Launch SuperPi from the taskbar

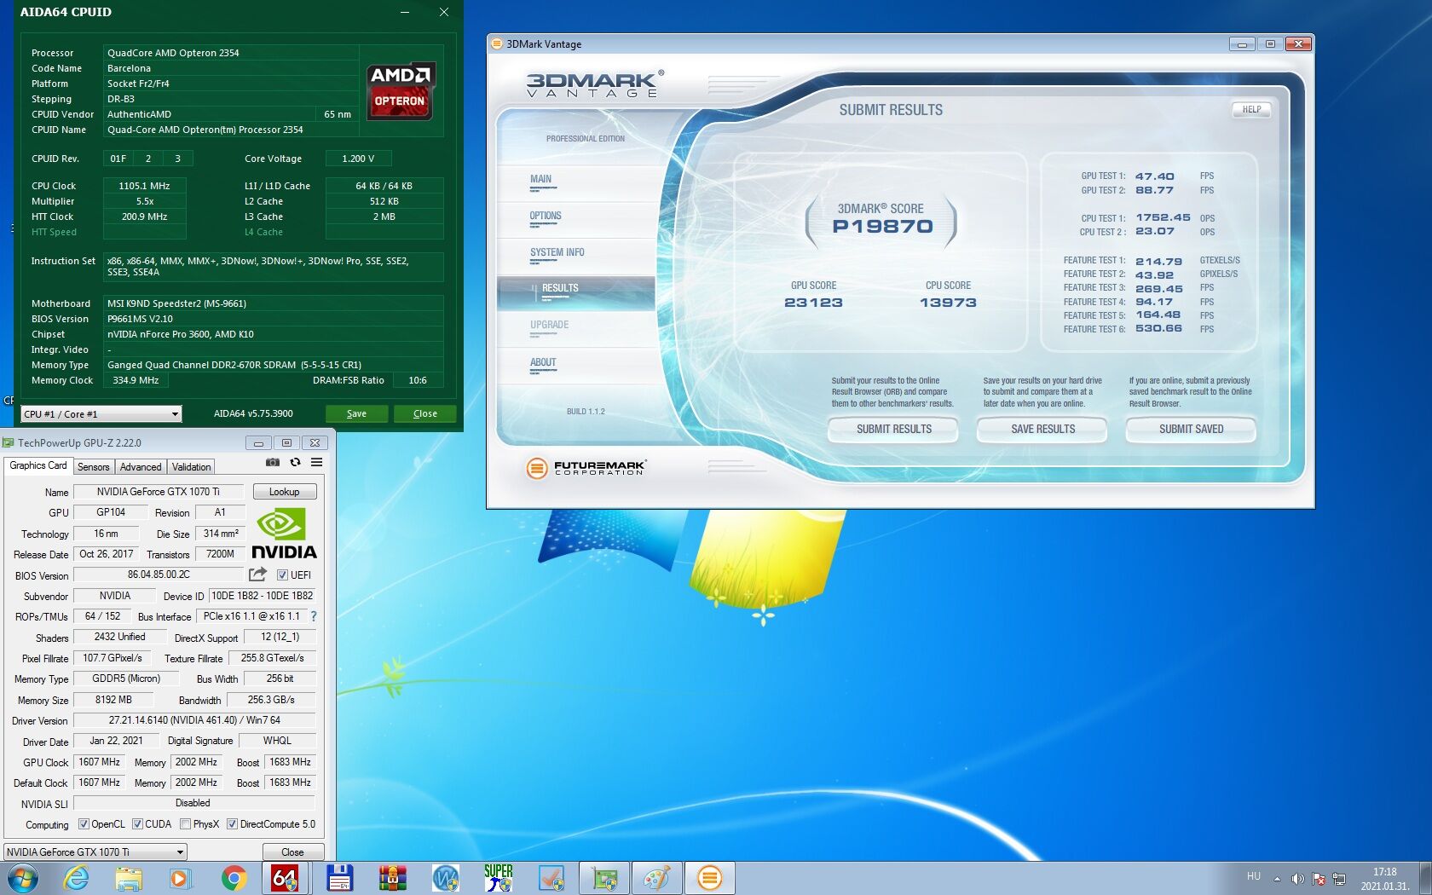pos(499,878)
